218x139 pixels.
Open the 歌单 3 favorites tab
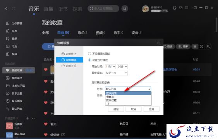coord(82,33)
